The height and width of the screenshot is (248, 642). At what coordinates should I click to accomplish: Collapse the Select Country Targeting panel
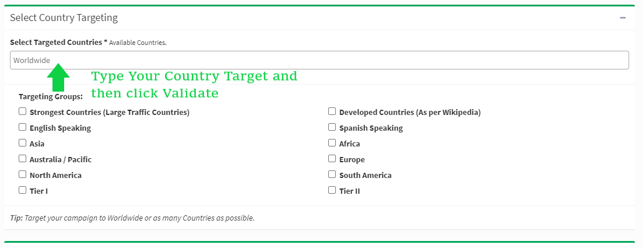point(623,18)
